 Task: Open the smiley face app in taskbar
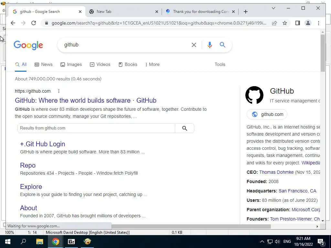[x=87, y=242]
